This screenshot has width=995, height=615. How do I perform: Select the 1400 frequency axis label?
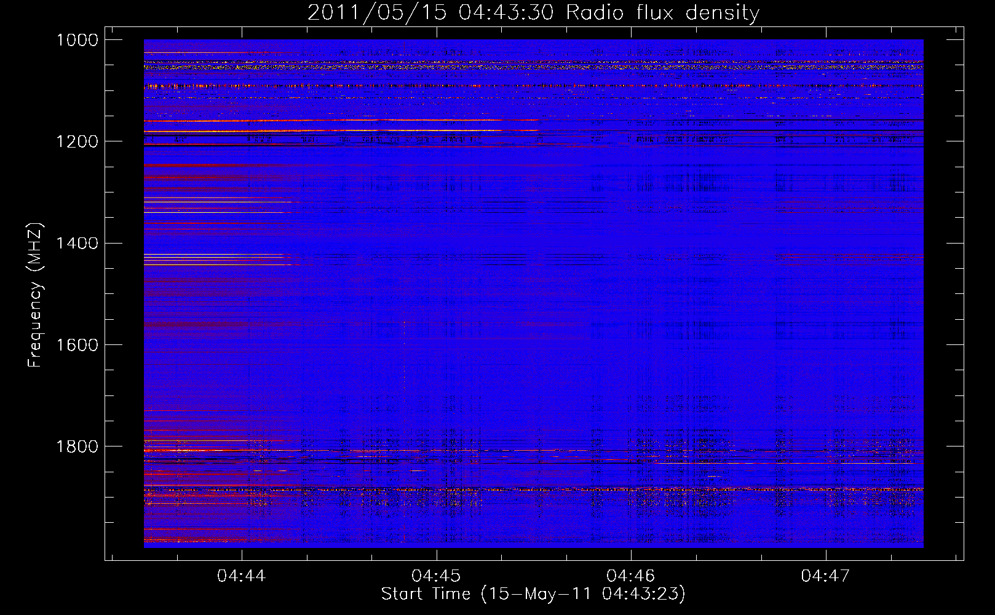tap(77, 243)
